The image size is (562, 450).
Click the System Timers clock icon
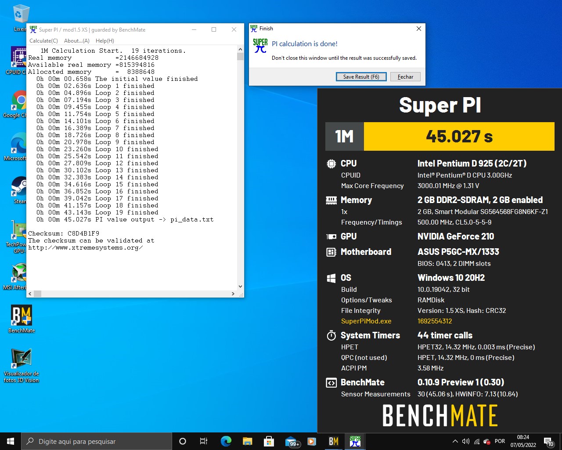pos(331,336)
